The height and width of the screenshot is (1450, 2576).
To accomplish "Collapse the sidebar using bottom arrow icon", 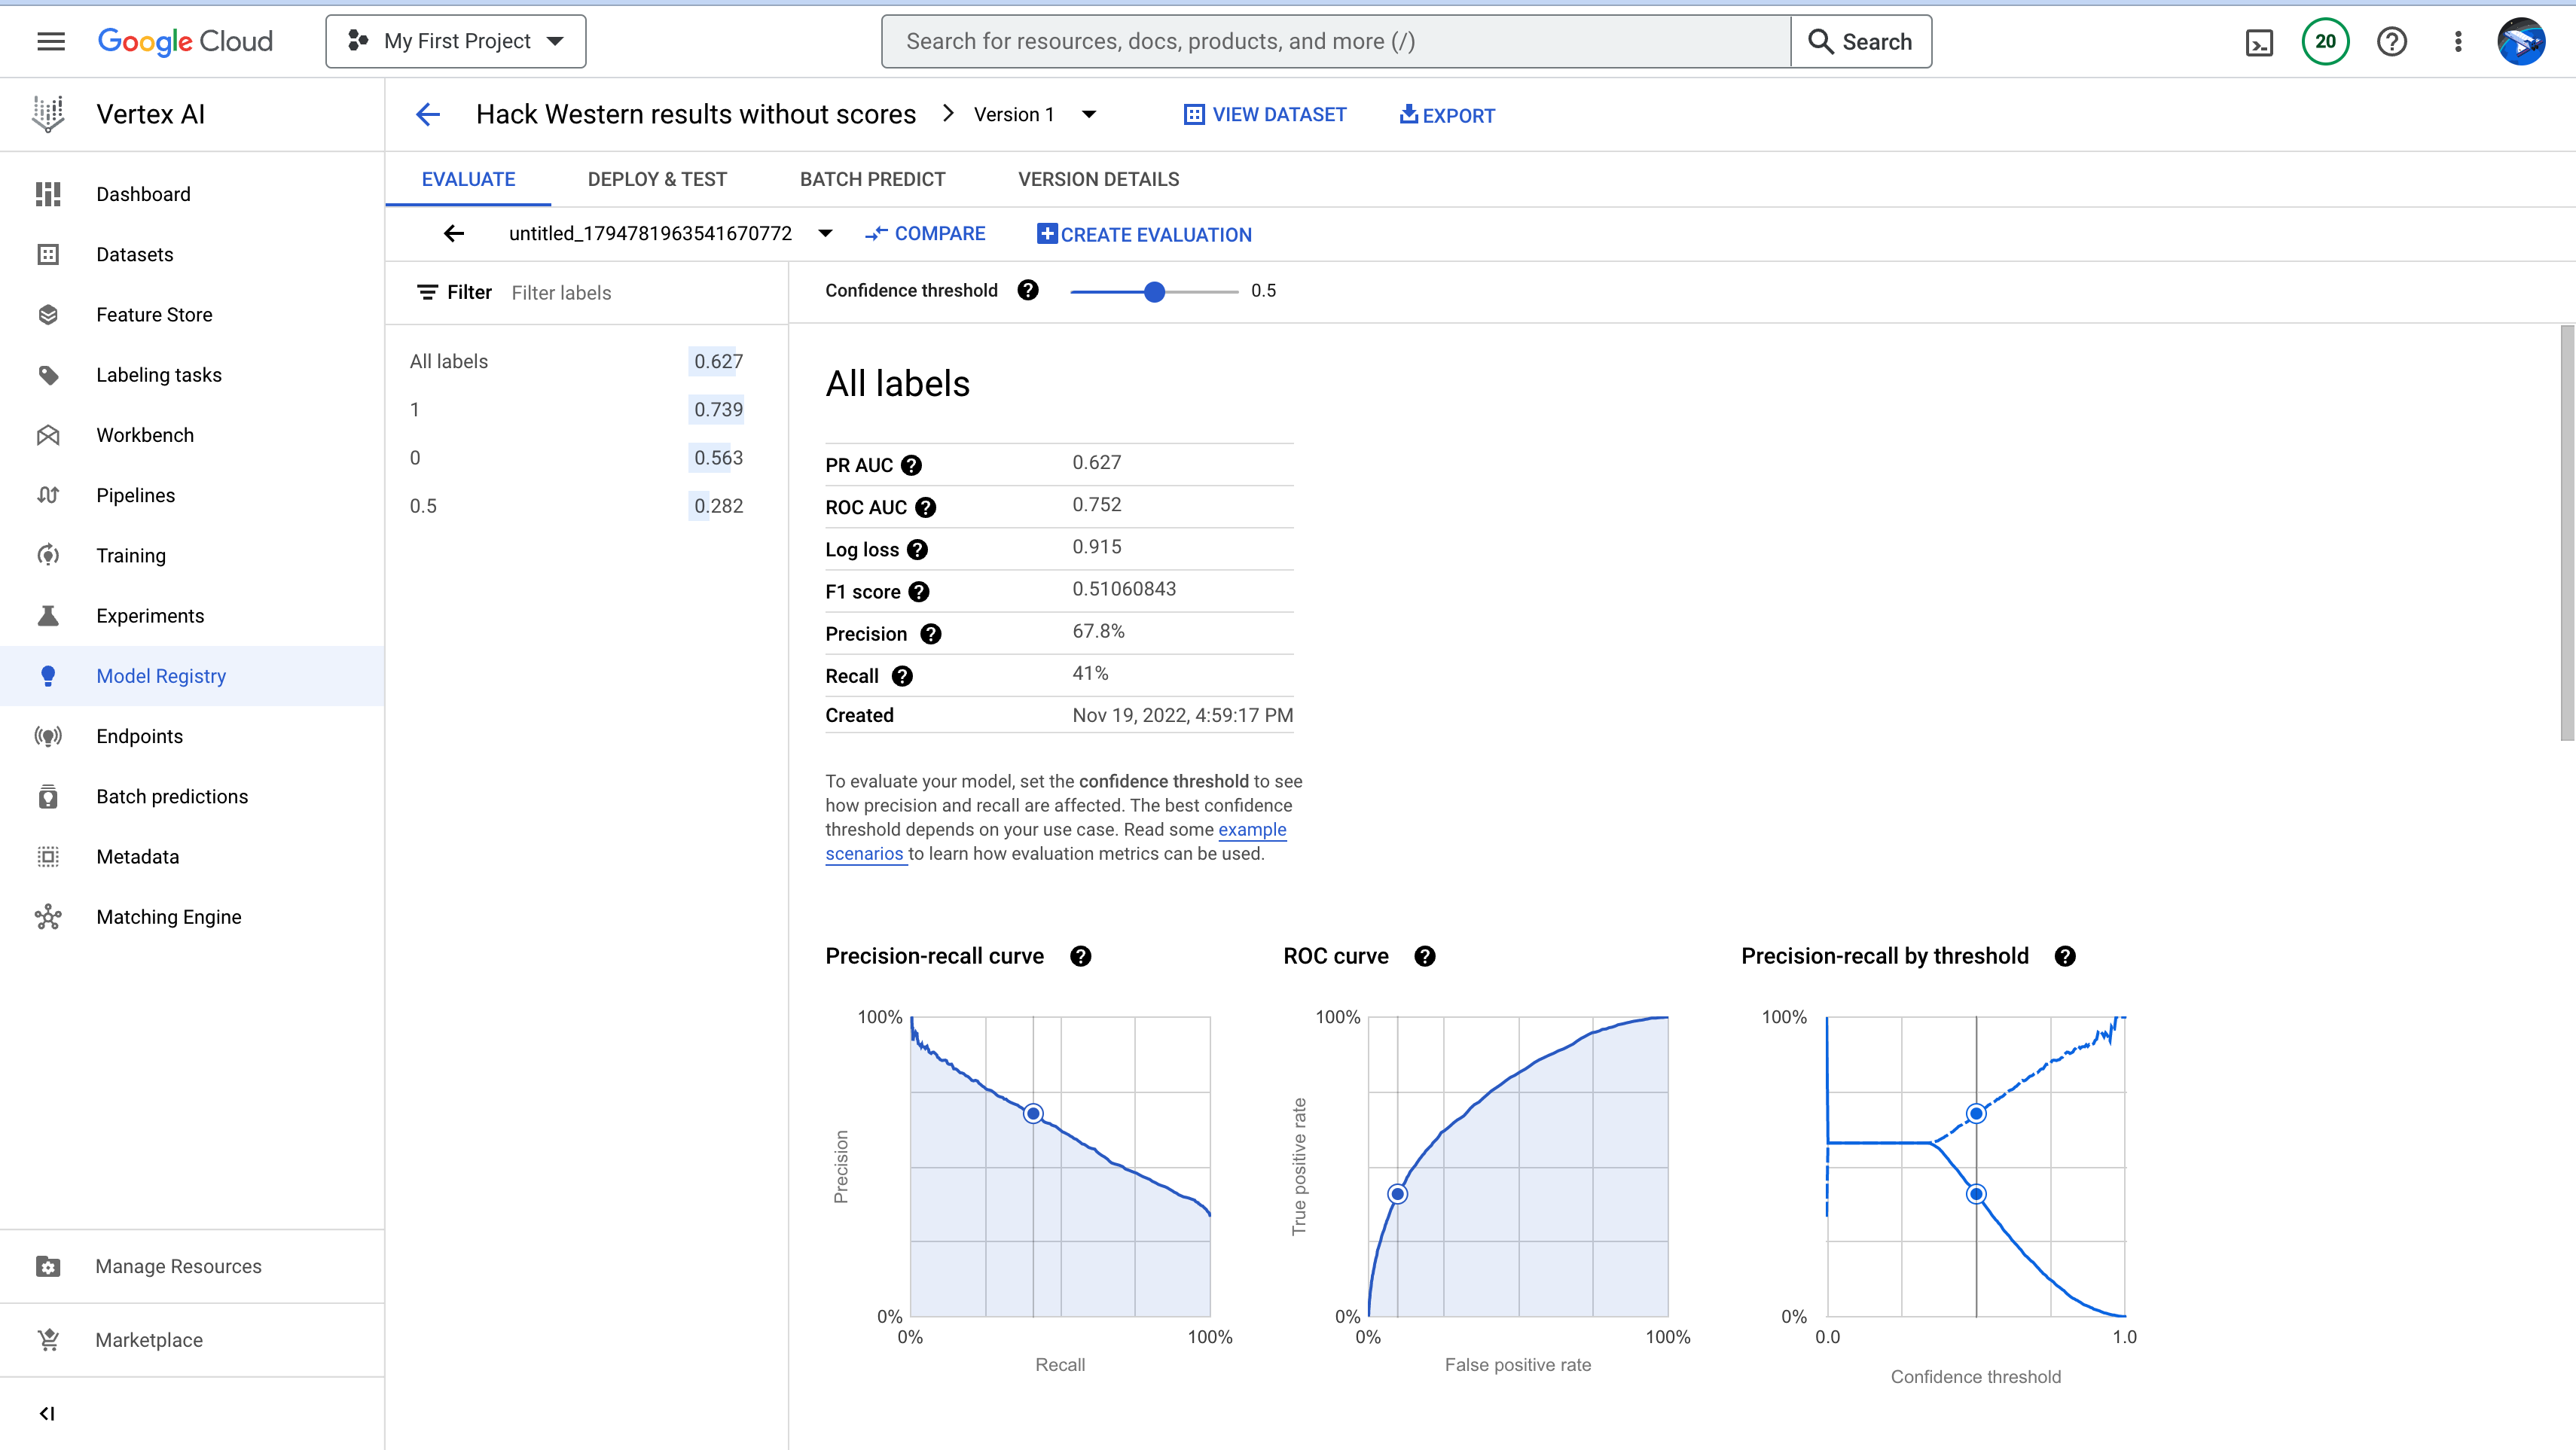I will tap(47, 1413).
